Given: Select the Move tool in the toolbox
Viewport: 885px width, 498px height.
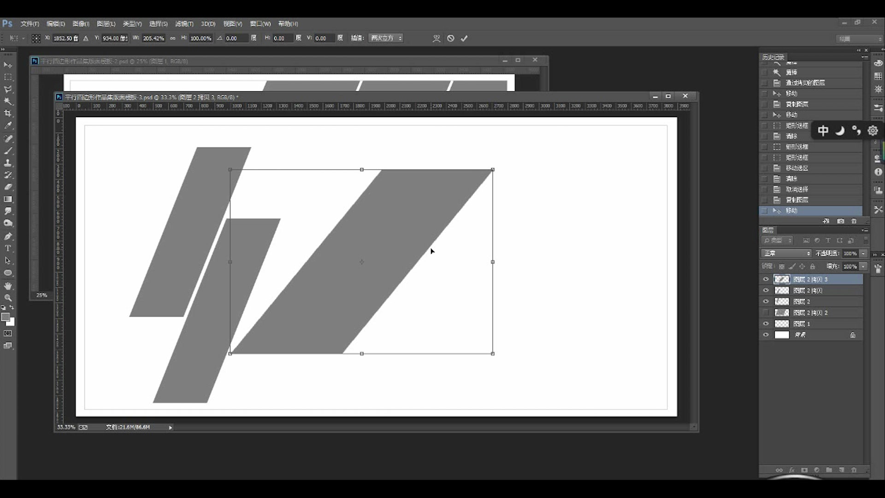Looking at the screenshot, I should (8, 65).
